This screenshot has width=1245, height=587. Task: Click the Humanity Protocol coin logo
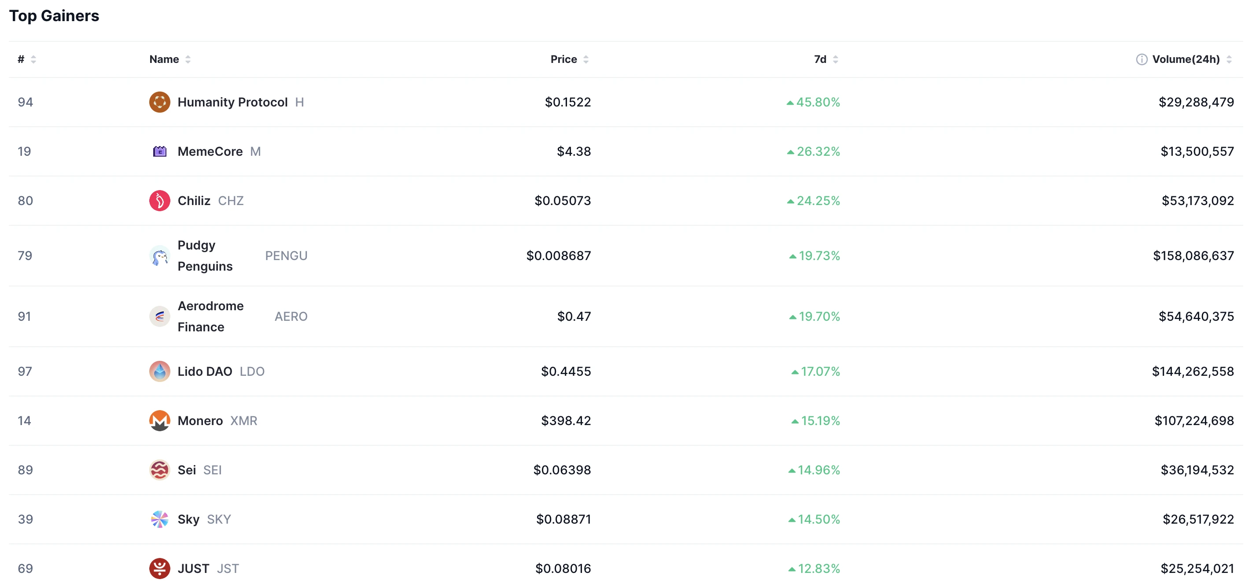coord(159,102)
